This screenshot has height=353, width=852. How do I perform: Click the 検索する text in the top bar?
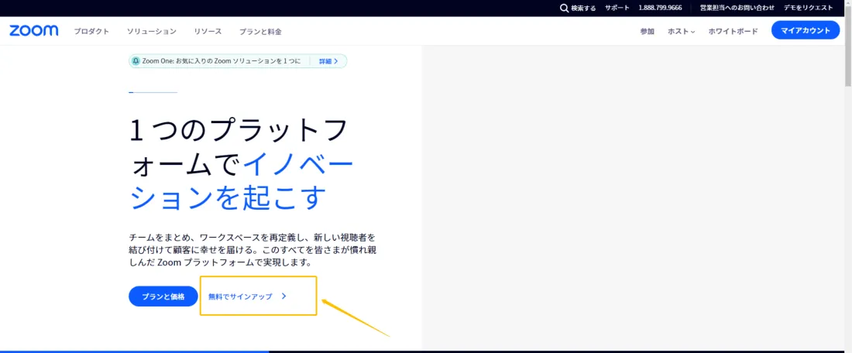coord(583,9)
